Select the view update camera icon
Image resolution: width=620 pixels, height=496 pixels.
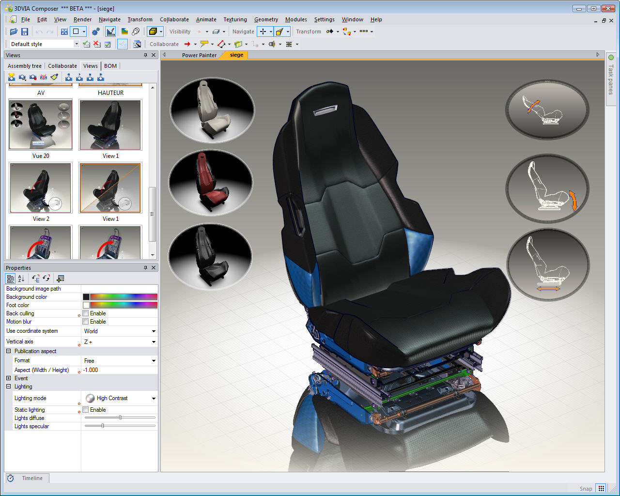click(x=22, y=77)
